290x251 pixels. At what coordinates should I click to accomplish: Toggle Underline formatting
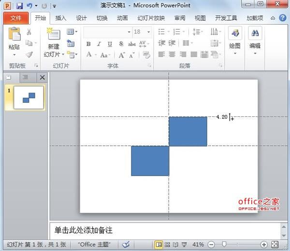[110, 44]
